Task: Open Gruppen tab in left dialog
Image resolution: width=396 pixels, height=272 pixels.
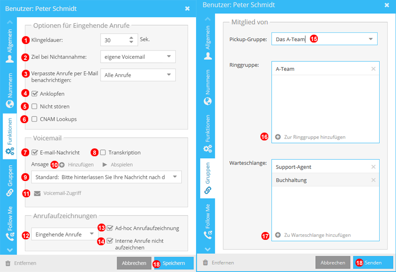Action: coord(9,181)
